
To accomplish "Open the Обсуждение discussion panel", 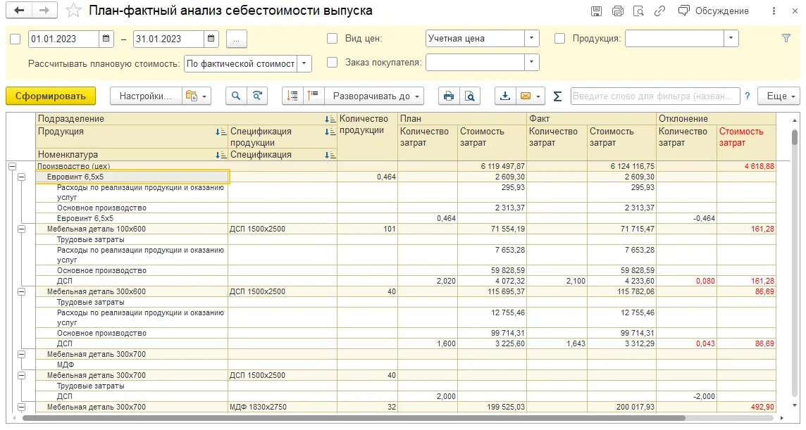I will point(714,11).
